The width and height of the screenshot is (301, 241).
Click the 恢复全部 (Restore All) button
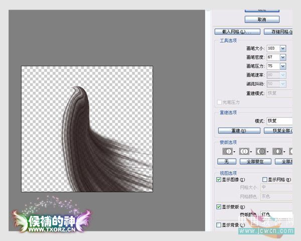coord(278,131)
